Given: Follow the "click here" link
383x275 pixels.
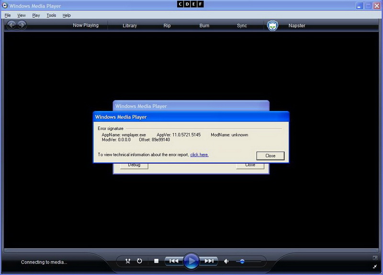Looking at the screenshot, I should [199, 155].
